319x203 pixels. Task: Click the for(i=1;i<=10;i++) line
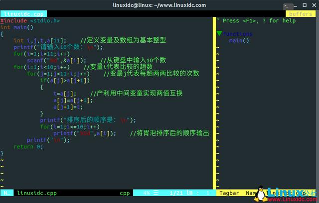pyautogui.click(x=70, y=127)
